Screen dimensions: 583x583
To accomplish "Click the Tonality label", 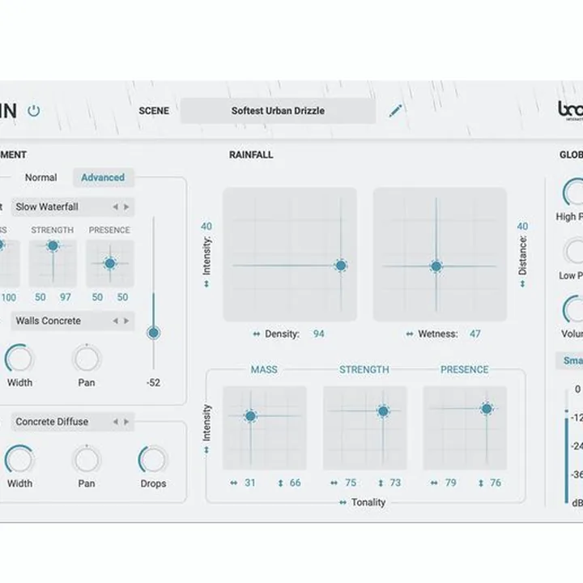I will [x=368, y=502].
